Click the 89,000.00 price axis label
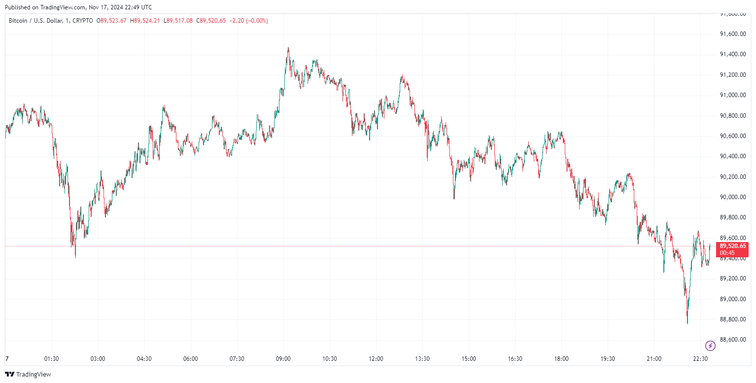The height and width of the screenshot is (383, 756). pos(733,299)
